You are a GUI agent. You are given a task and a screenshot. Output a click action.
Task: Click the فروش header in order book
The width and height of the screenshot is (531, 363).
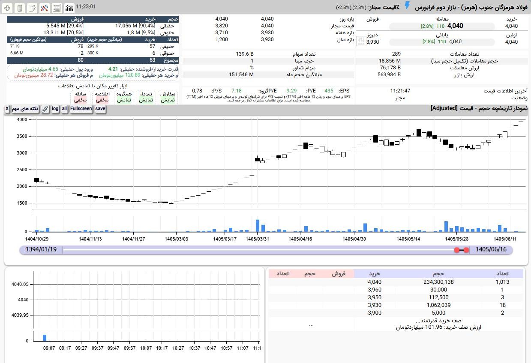pyautogui.click(x=339, y=274)
